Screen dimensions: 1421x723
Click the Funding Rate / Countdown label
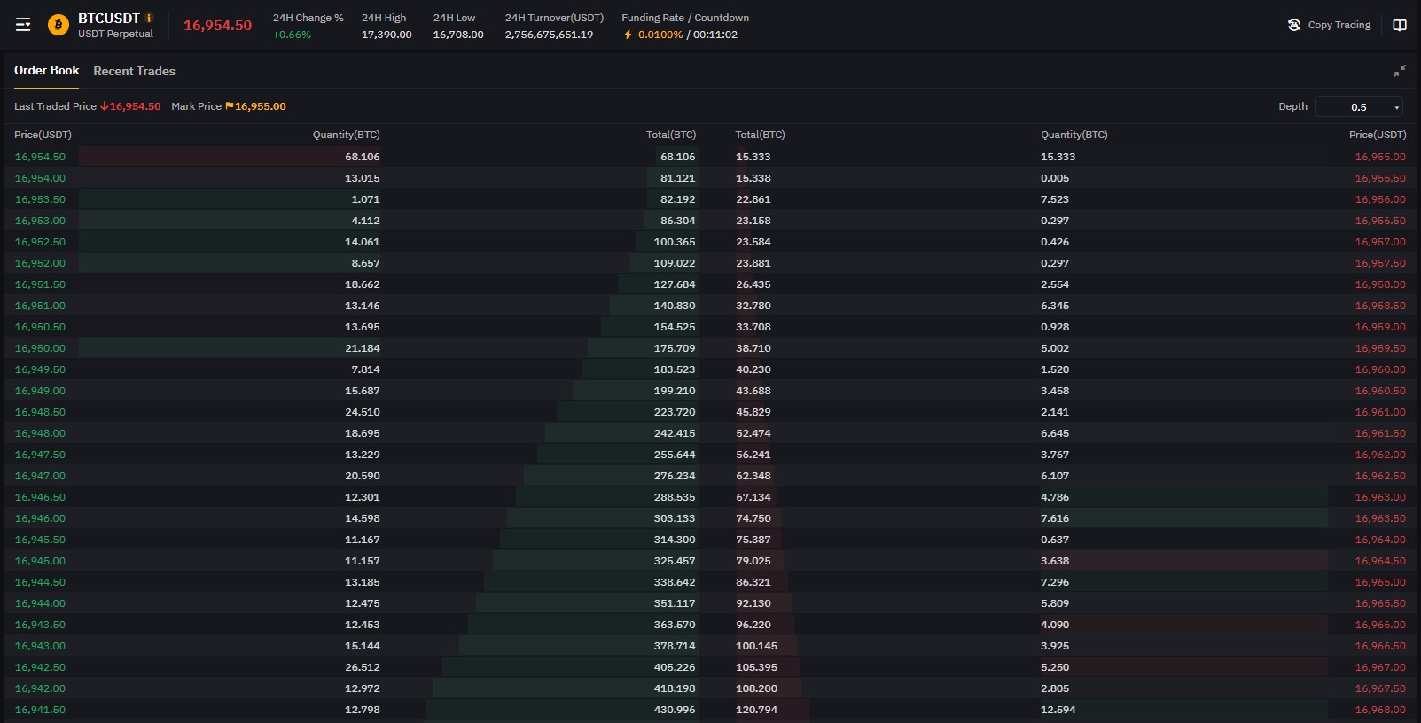(685, 18)
